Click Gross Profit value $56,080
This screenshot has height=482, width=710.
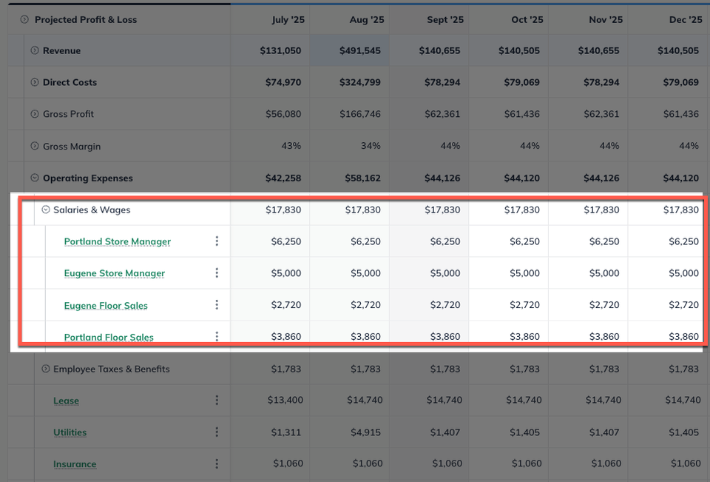pyautogui.click(x=283, y=114)
